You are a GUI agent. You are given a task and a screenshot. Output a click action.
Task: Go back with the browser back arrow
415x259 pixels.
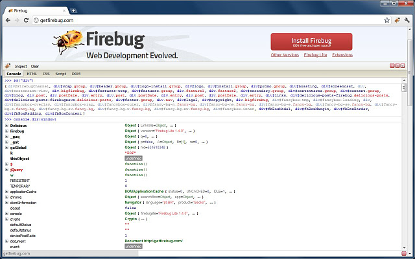pos(8,20)
